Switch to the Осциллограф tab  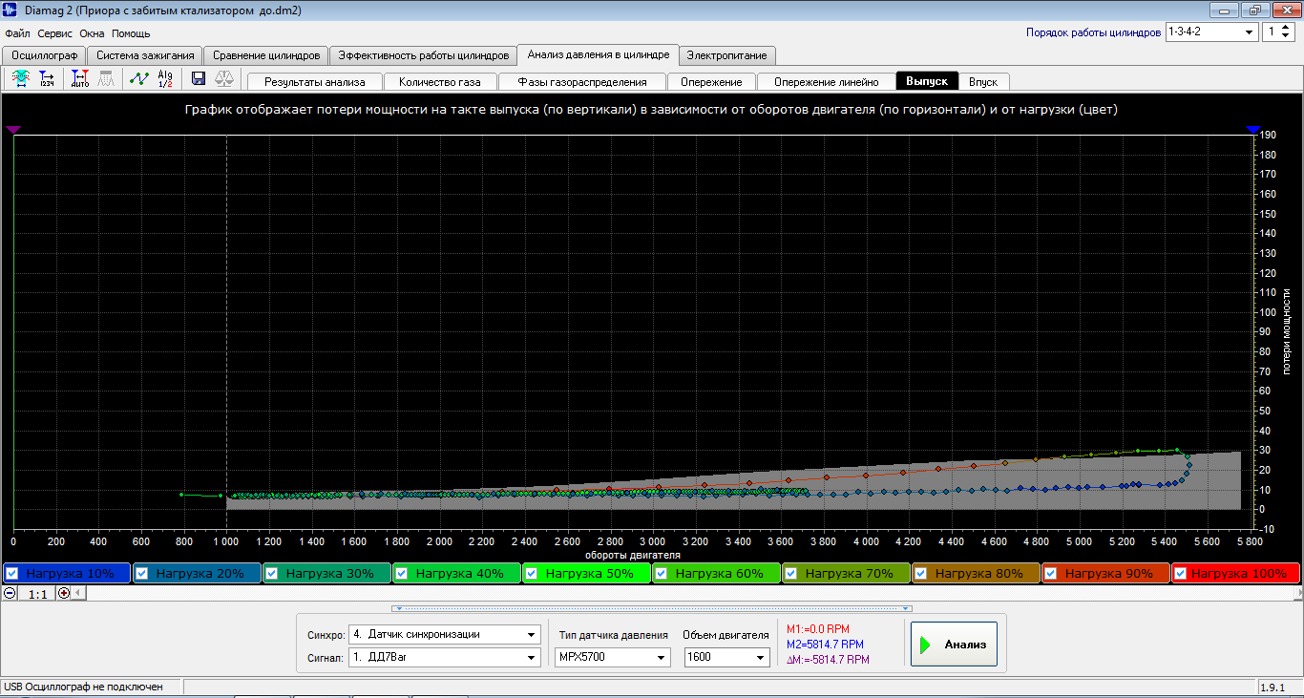(x=44, y=55)
